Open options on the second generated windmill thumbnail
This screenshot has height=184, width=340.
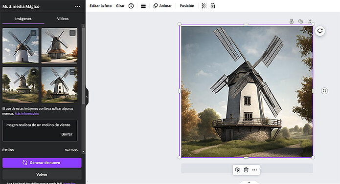pos(72,33)
